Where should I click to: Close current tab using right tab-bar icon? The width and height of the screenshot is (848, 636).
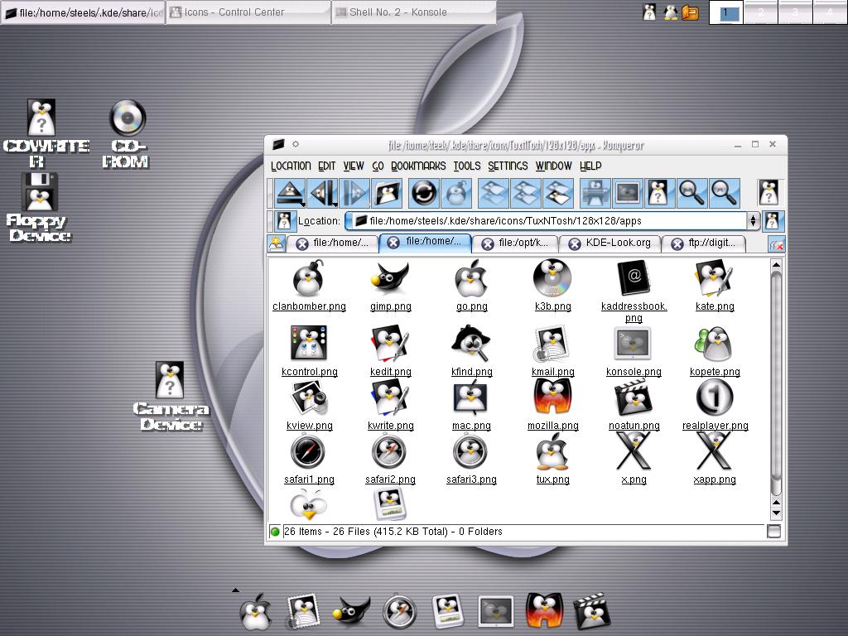click(x=776, y=245)
